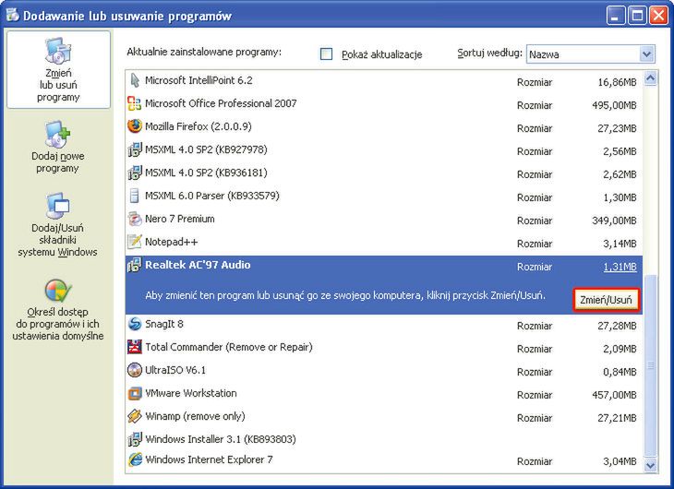This screenshot has height=489, width=674.
Task: Select Microsoft Office Professional 2007 entry
Action: click(384, 103)
